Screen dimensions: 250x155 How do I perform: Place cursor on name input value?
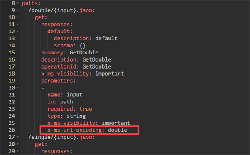pyautogui.click(x=74, y=95)
